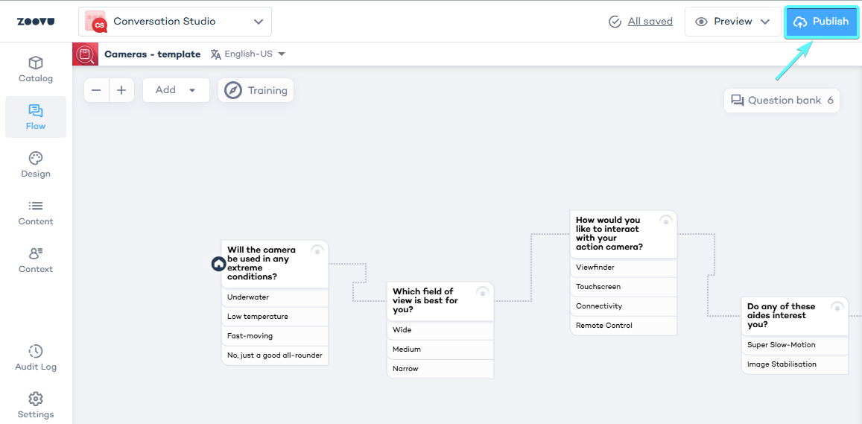Switch to the Flow tab
862x424 pixels.
[36, 117]
